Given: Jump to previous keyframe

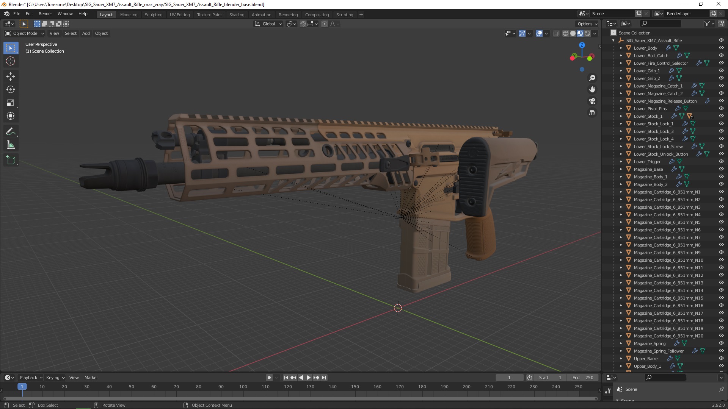Looking at the screenshot, I should [293, 378].
